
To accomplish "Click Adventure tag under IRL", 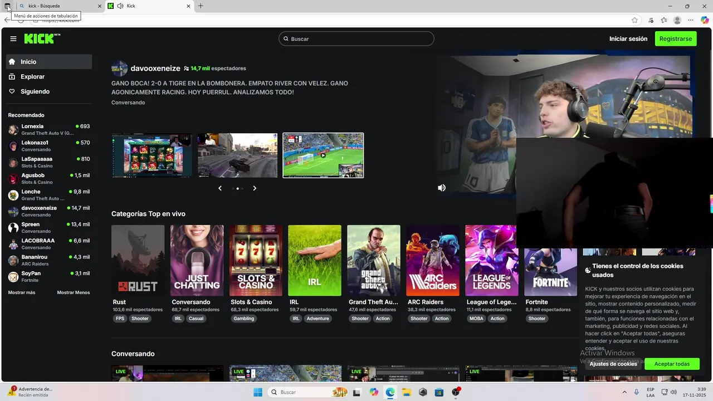I will point(318,319).
